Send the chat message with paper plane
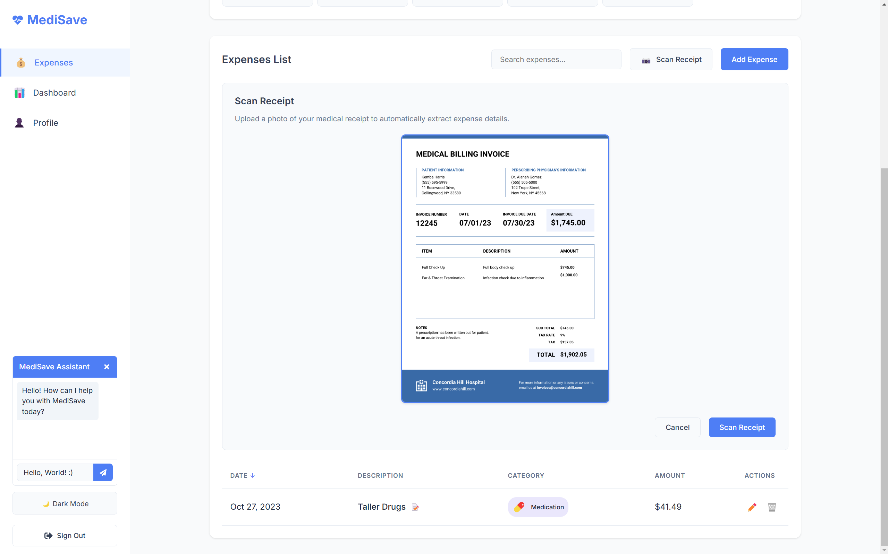The image size is (888, 554). tap(103, 472)
